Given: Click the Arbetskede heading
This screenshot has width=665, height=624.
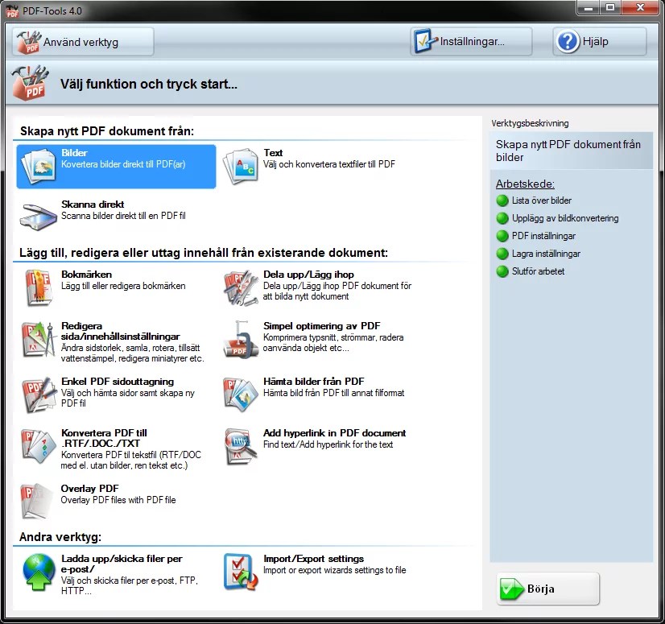Looking at the screenshot, I should tap(525, 184).
